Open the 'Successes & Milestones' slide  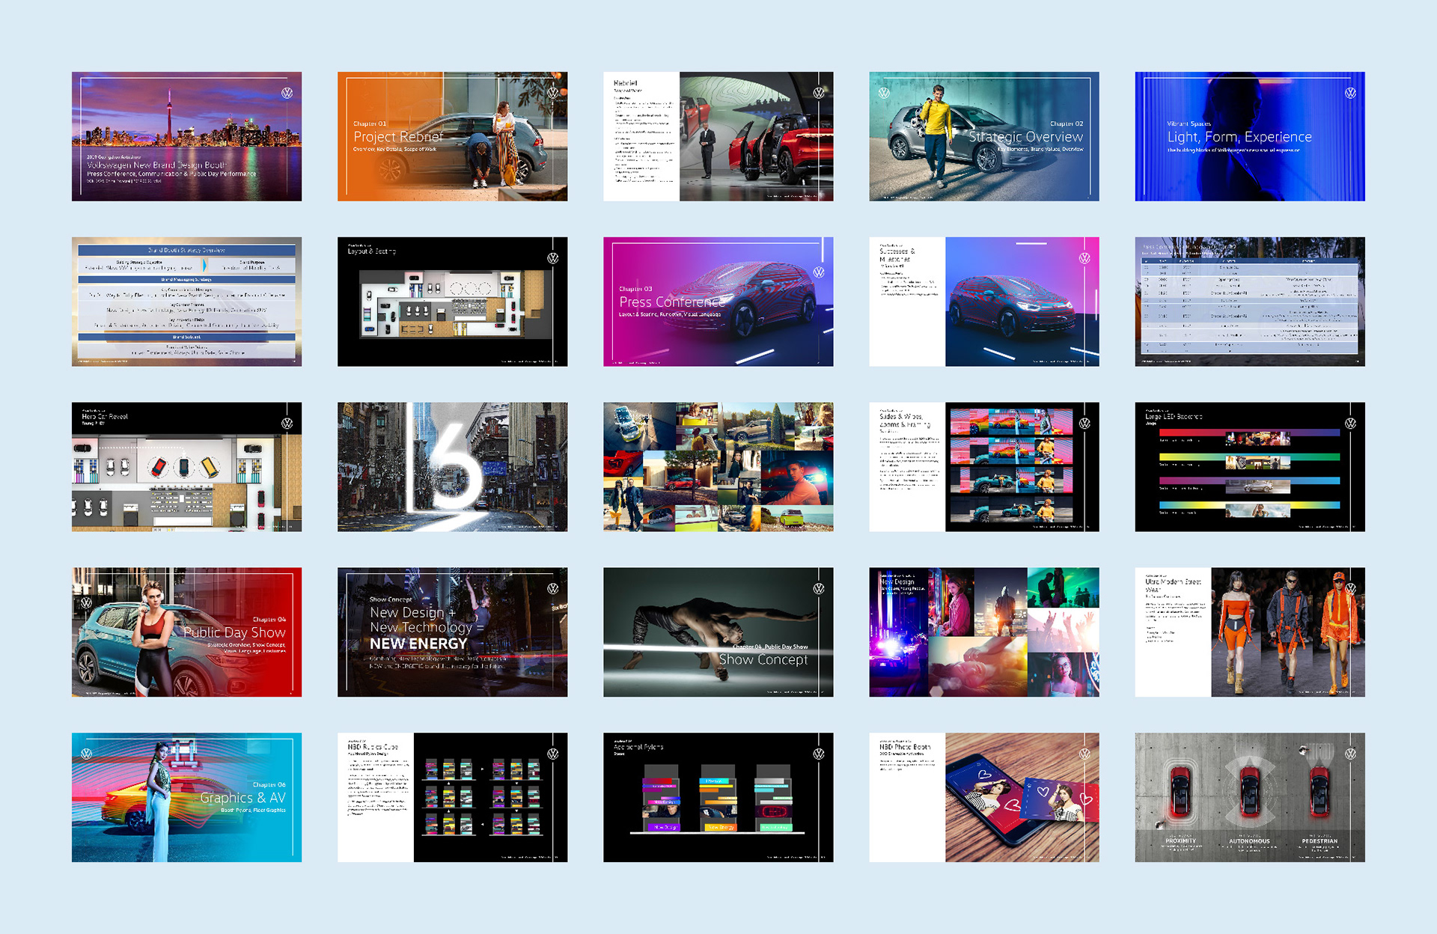(x=983, y=302)
